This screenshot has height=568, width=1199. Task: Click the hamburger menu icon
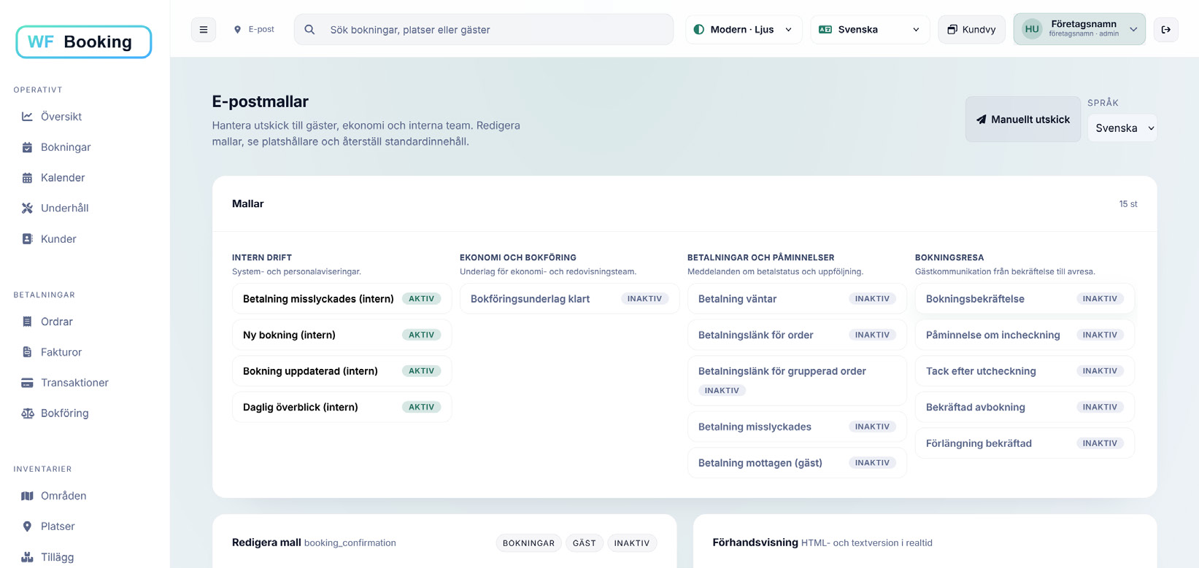point(204,30)
